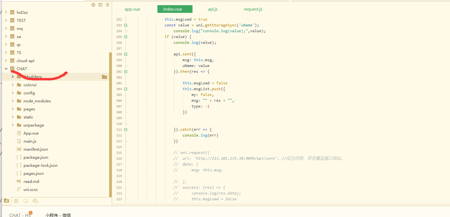Expand the hsDzz project
450x217 pixels.
click(6, 12)
